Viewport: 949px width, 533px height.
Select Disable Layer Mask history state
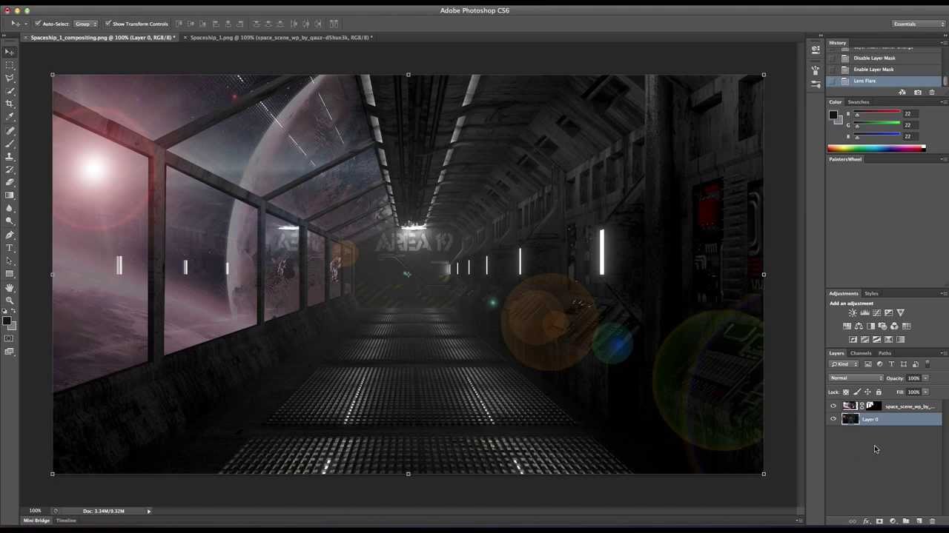(x=884, y=58)
